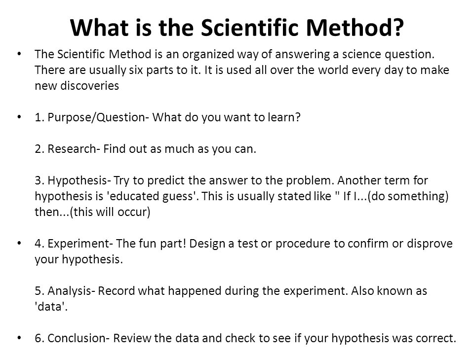Click the word 'Scientific' in the title

[250, 28]
